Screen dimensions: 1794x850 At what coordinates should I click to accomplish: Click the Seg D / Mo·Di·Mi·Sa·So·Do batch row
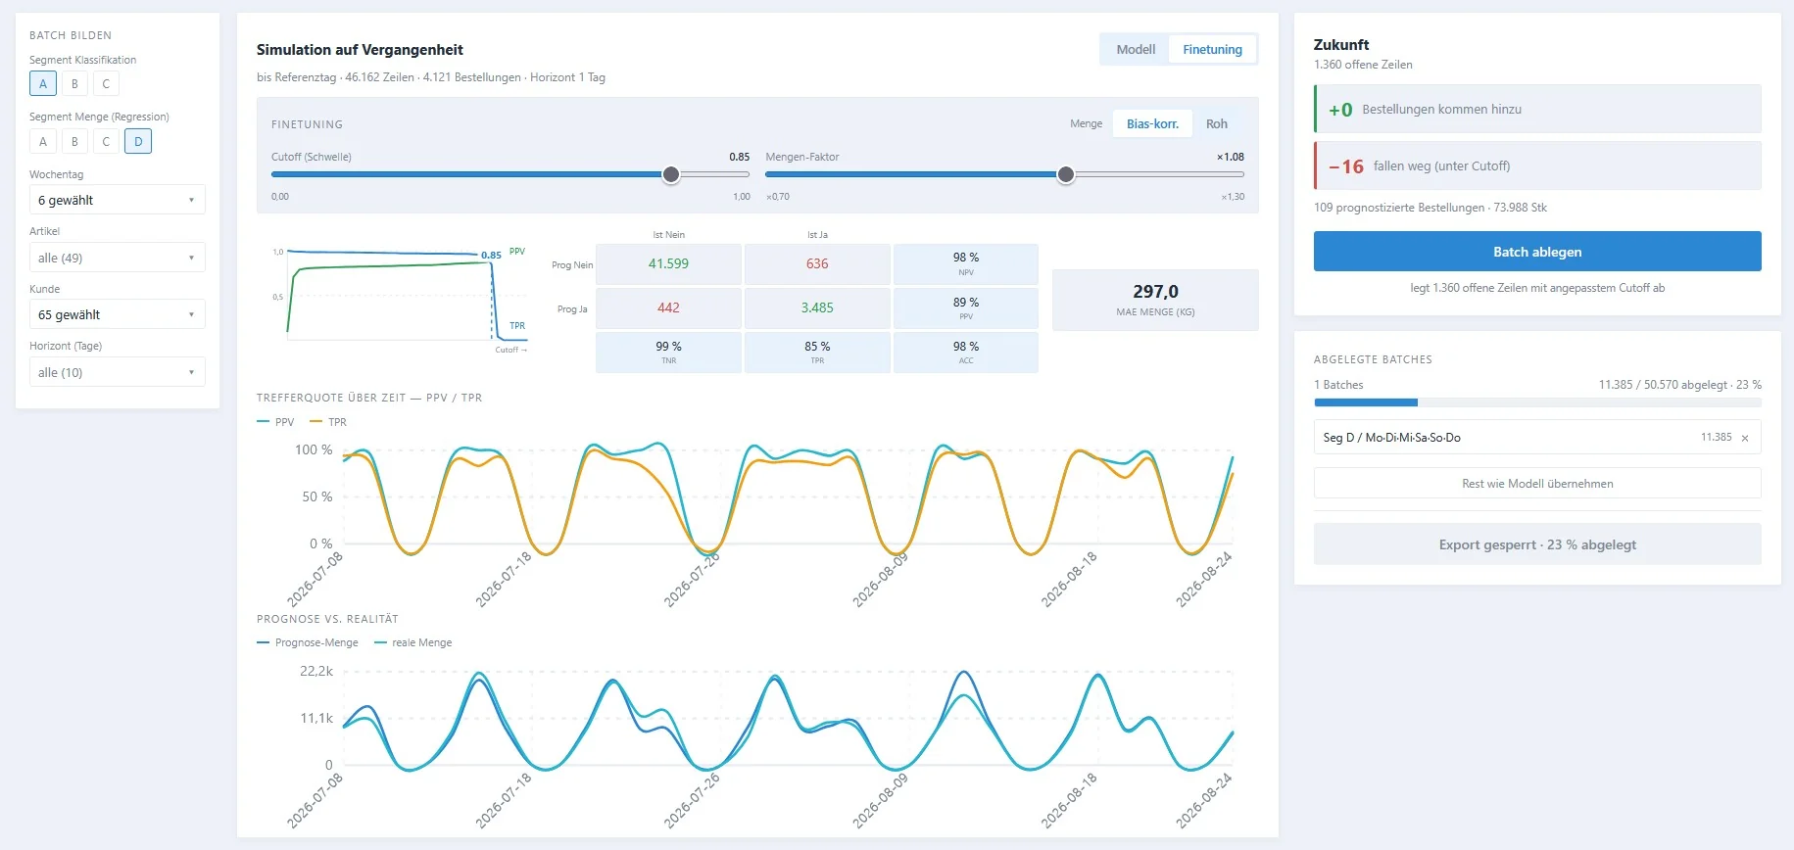(x=1537, y=438)
